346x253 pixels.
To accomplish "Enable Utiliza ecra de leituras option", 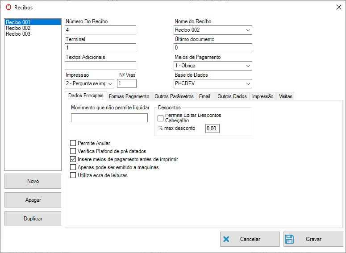I will click(x=73, y=175).
